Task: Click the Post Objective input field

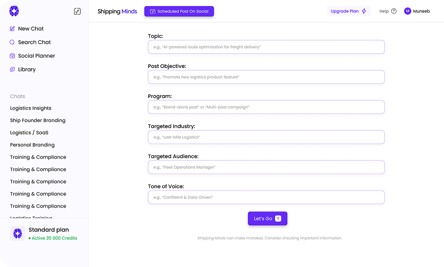Action: point(266,77)
